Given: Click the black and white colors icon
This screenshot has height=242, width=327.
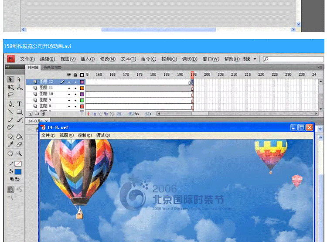Looking at the screenshot, I should (x=12, y=179).
